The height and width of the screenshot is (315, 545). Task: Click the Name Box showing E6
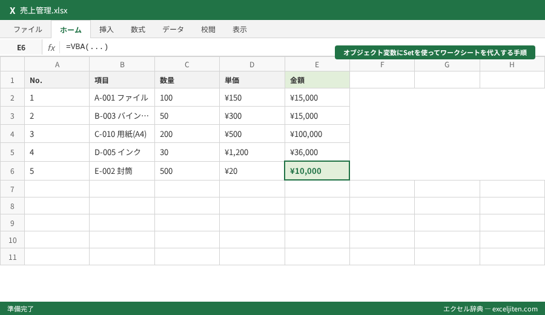pyautogui.click(x=21, y=47)
